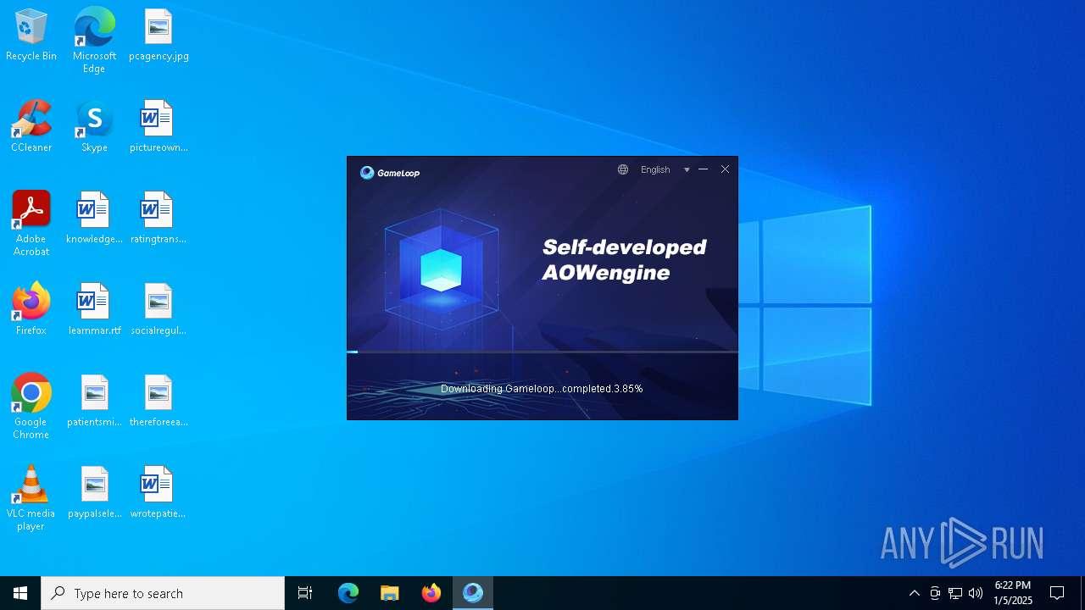Select the knowledge... Word document

click(94, 219)
